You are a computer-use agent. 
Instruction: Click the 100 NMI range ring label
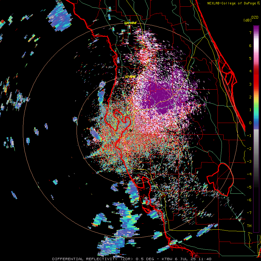[130, 23]
